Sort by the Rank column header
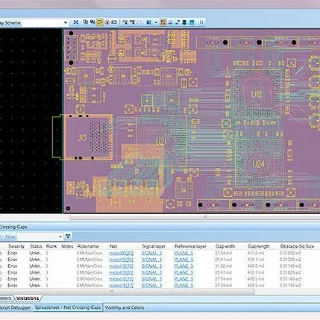 pyautogui.click(x=51, y=246)
